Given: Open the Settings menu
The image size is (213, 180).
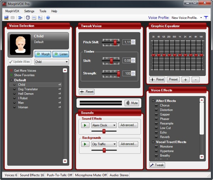Looking at the screenshot, I should tap(29, 11).
